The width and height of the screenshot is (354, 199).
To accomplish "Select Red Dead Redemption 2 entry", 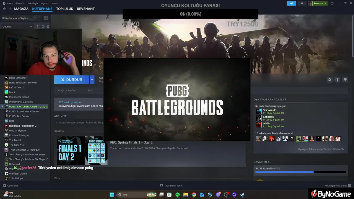I will pos(23,126).
